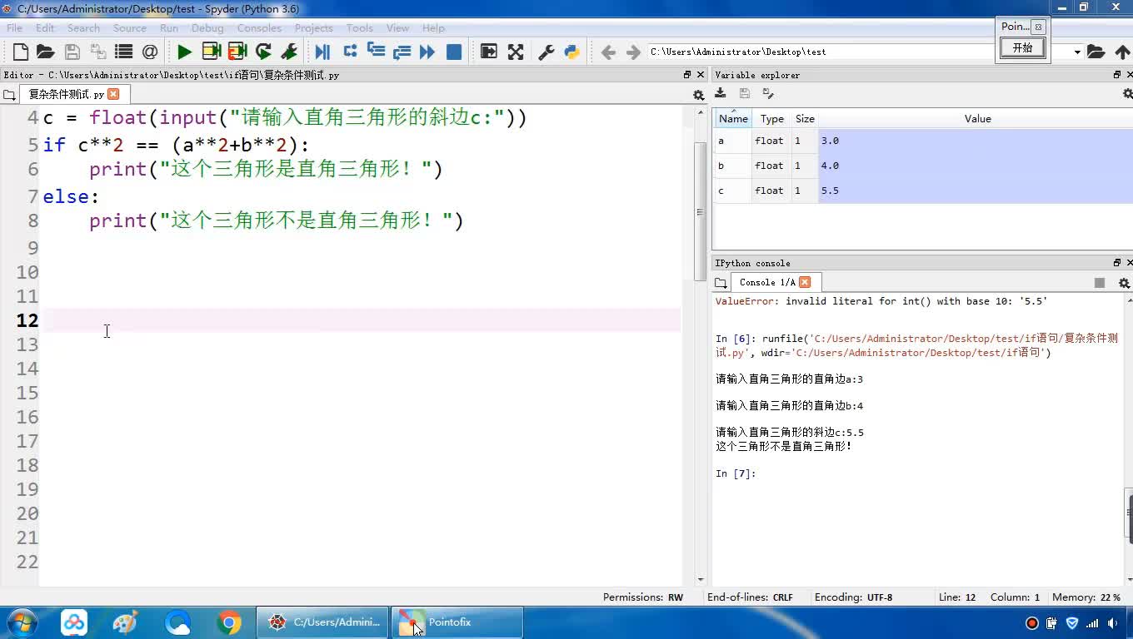Open the Chrome icon in the taskbar

tap(229, 622)
